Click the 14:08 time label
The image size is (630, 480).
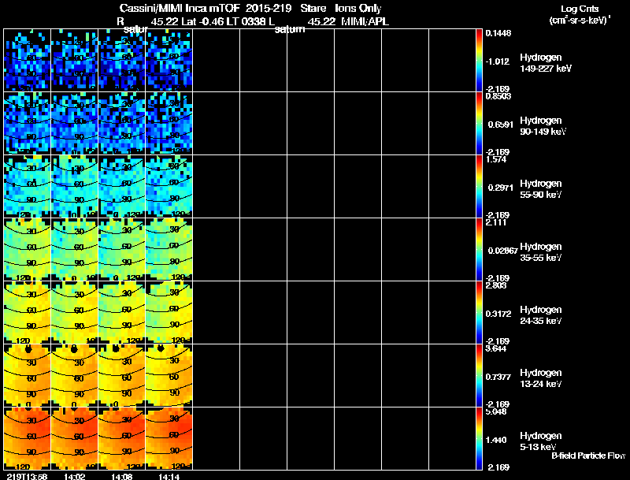click(121, 475)
